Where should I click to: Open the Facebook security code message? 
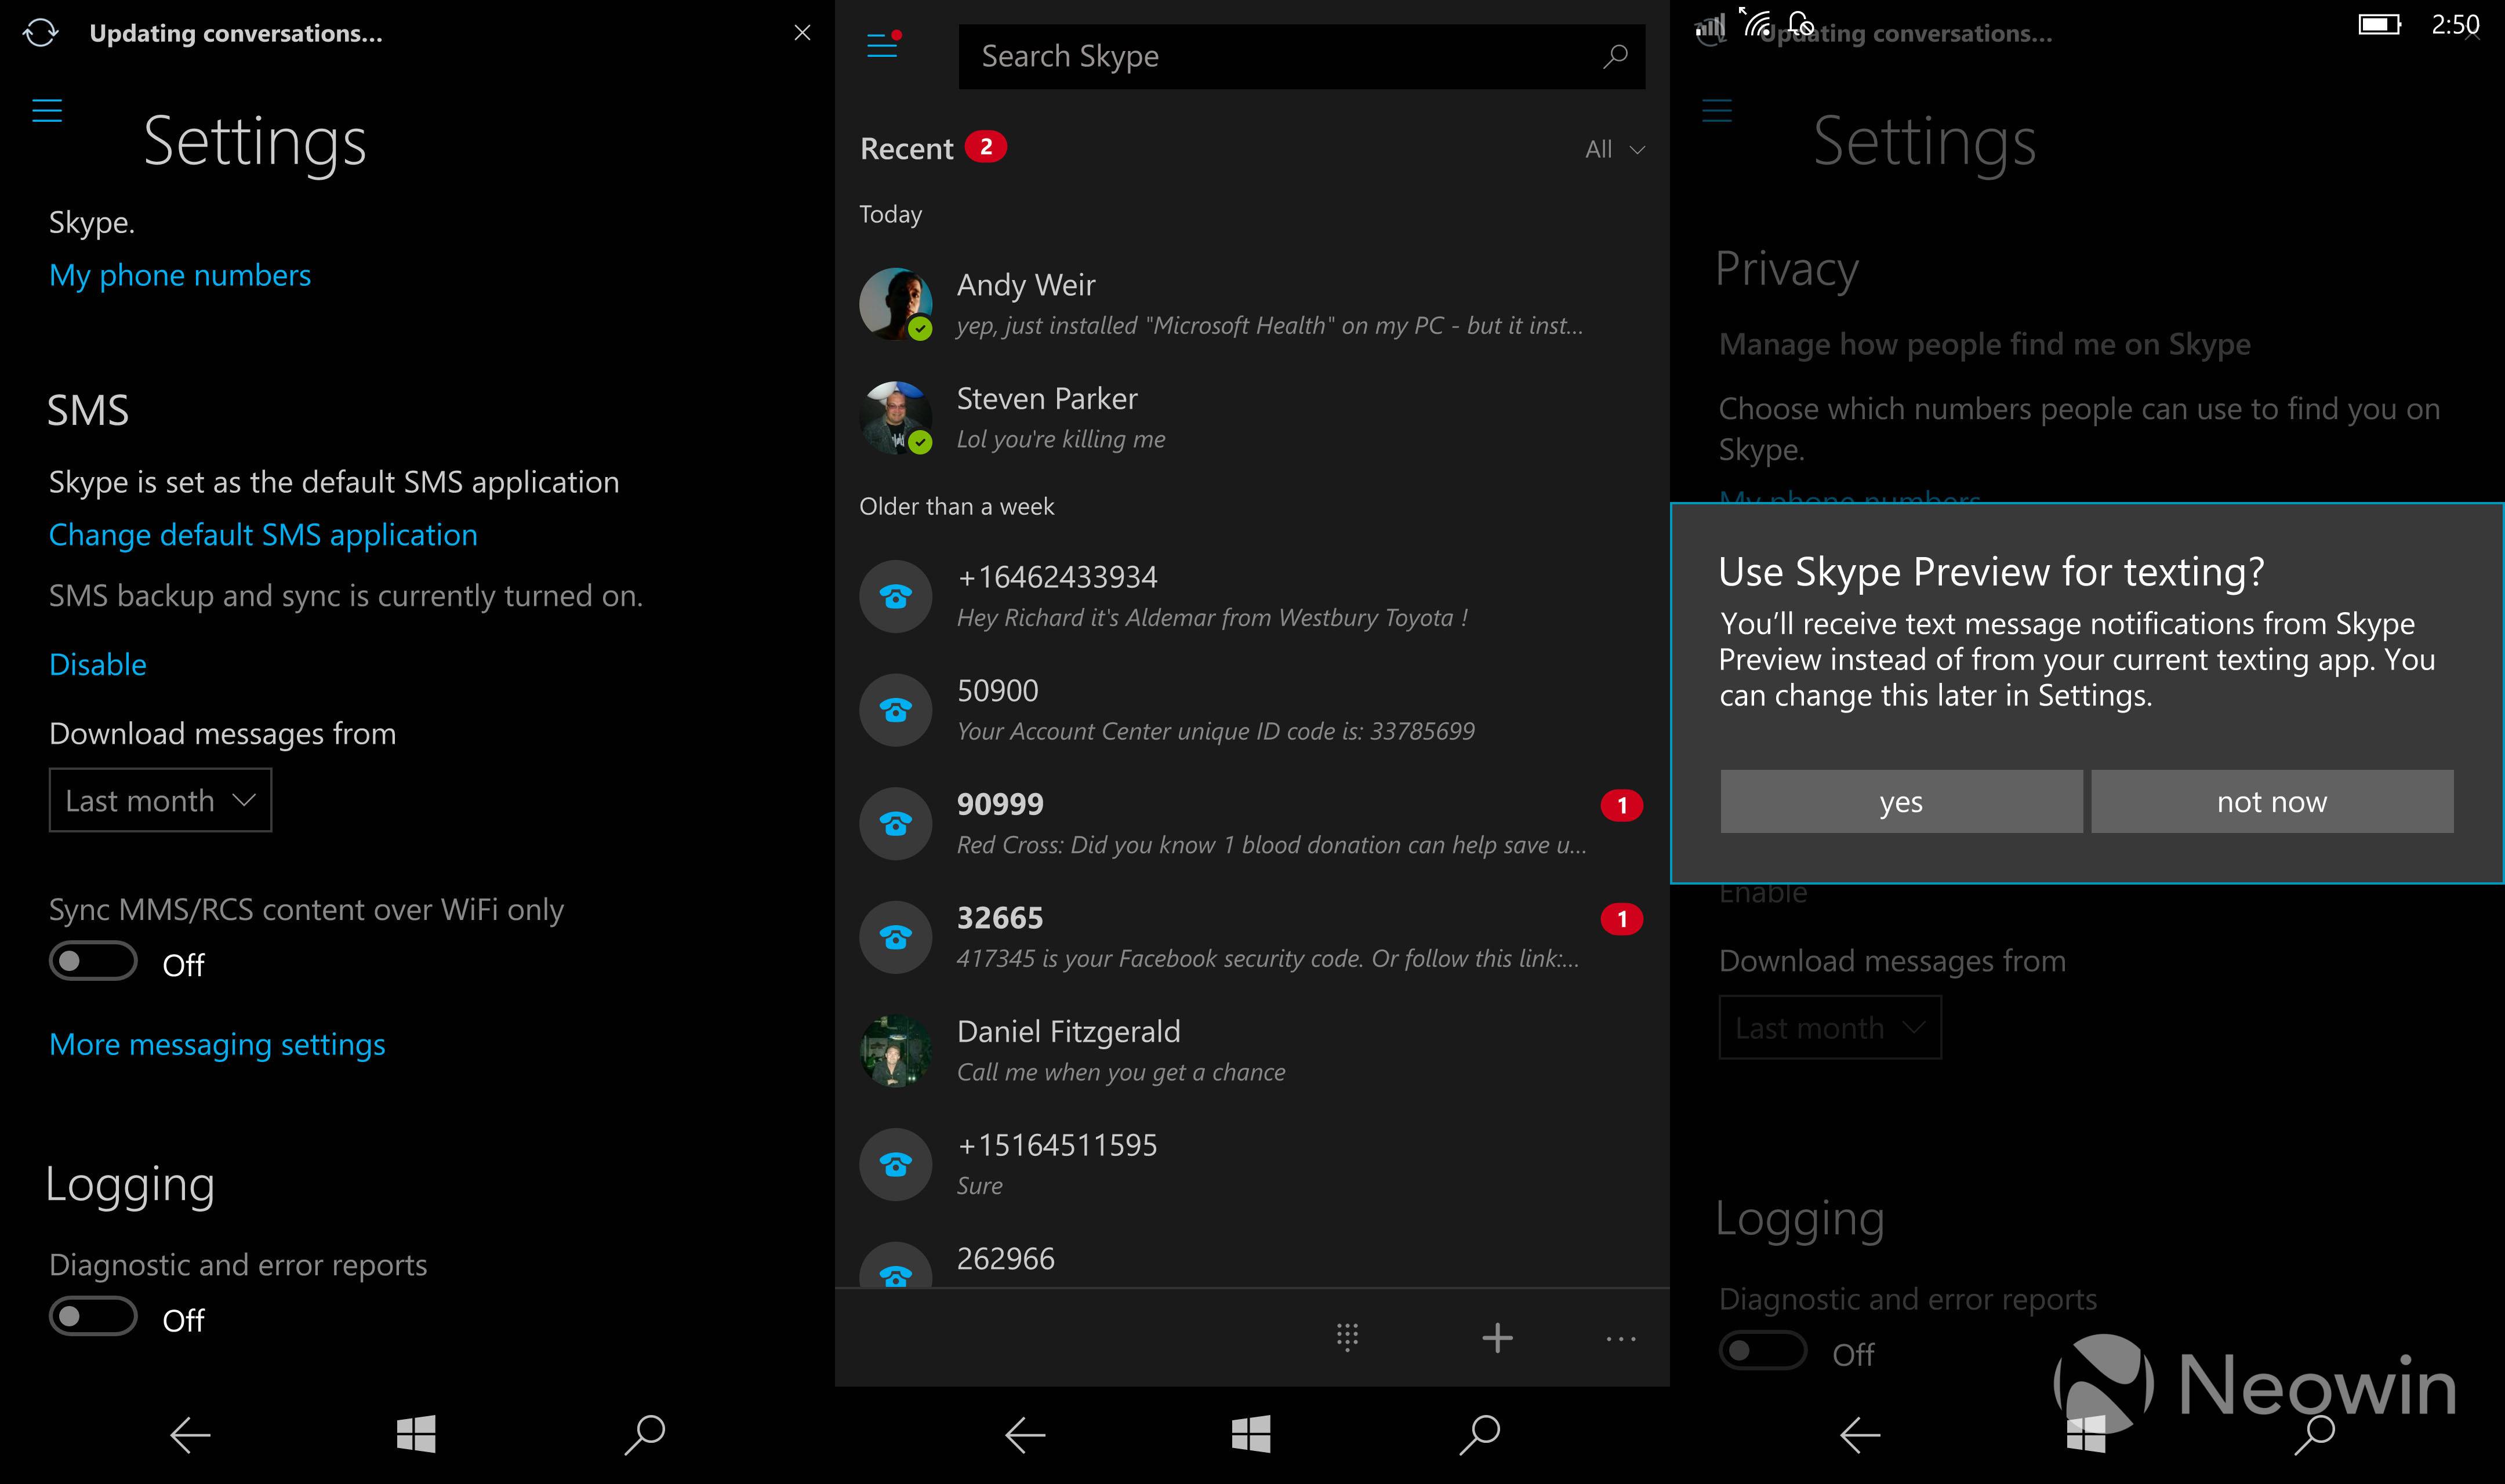[1252, 938]
